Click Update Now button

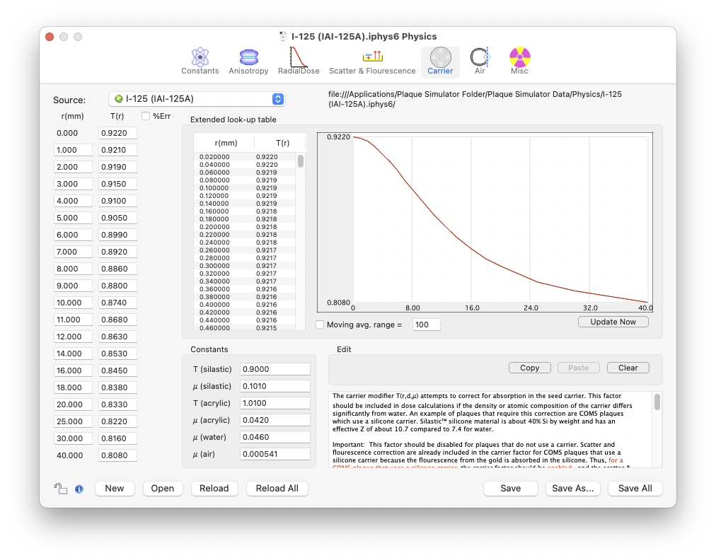pyautogui.click(x=613, y=322)
